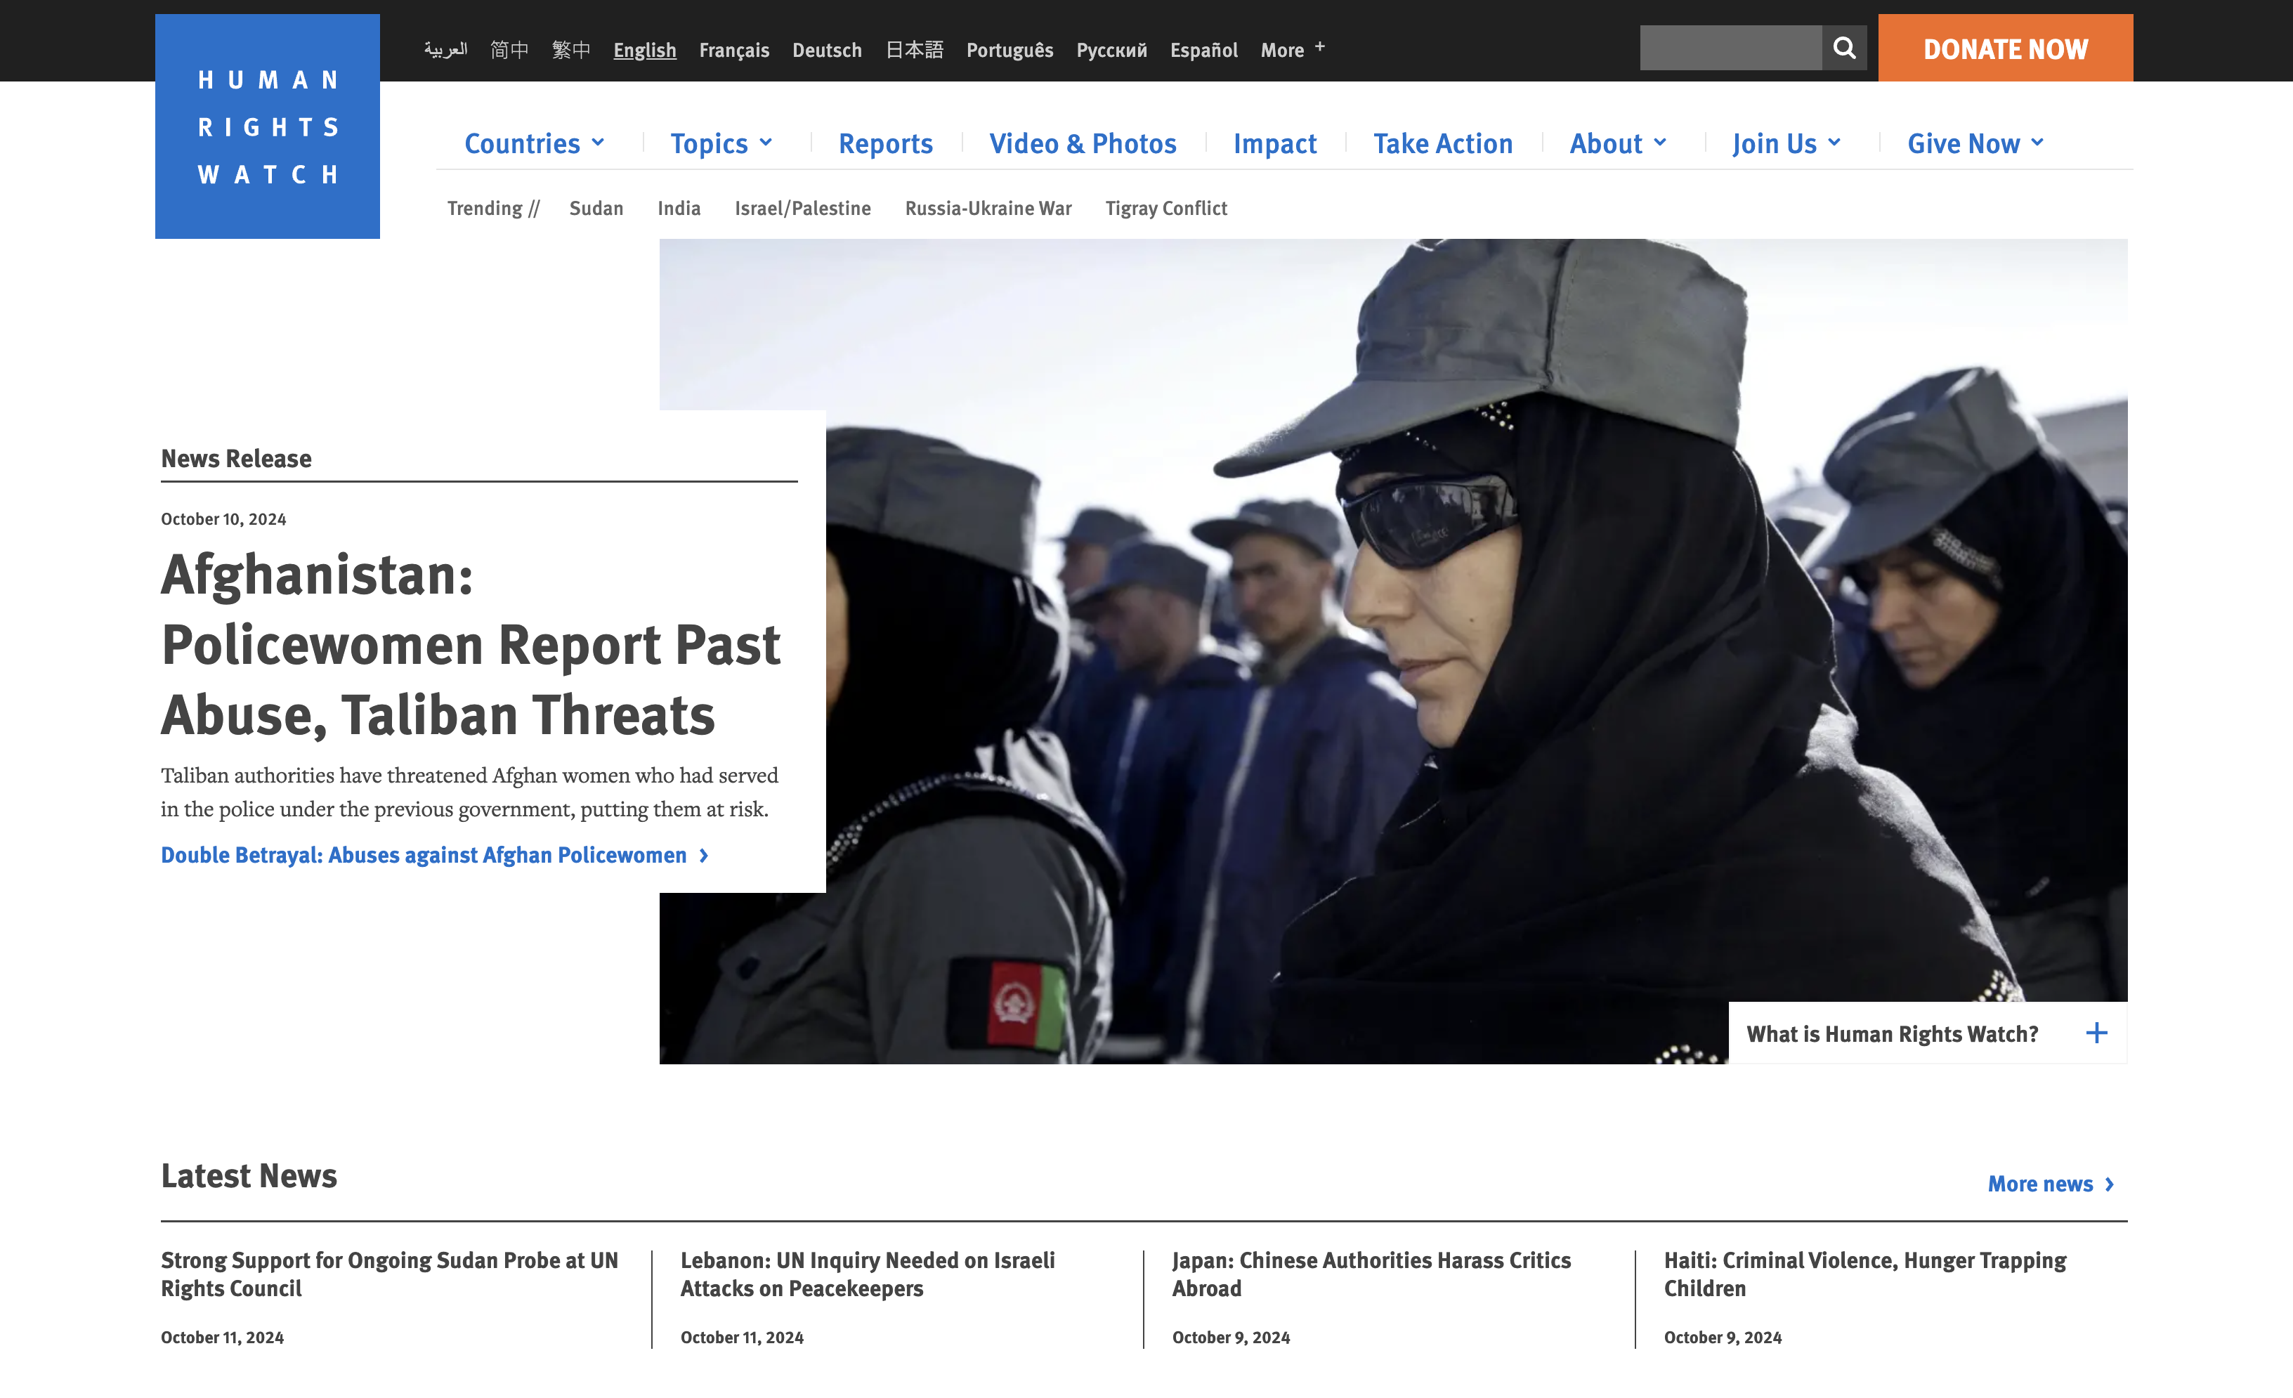Screen dimensions: 2293x1398
Task: Click the chevron after Double Betrayal link
Action: [703, 856]
